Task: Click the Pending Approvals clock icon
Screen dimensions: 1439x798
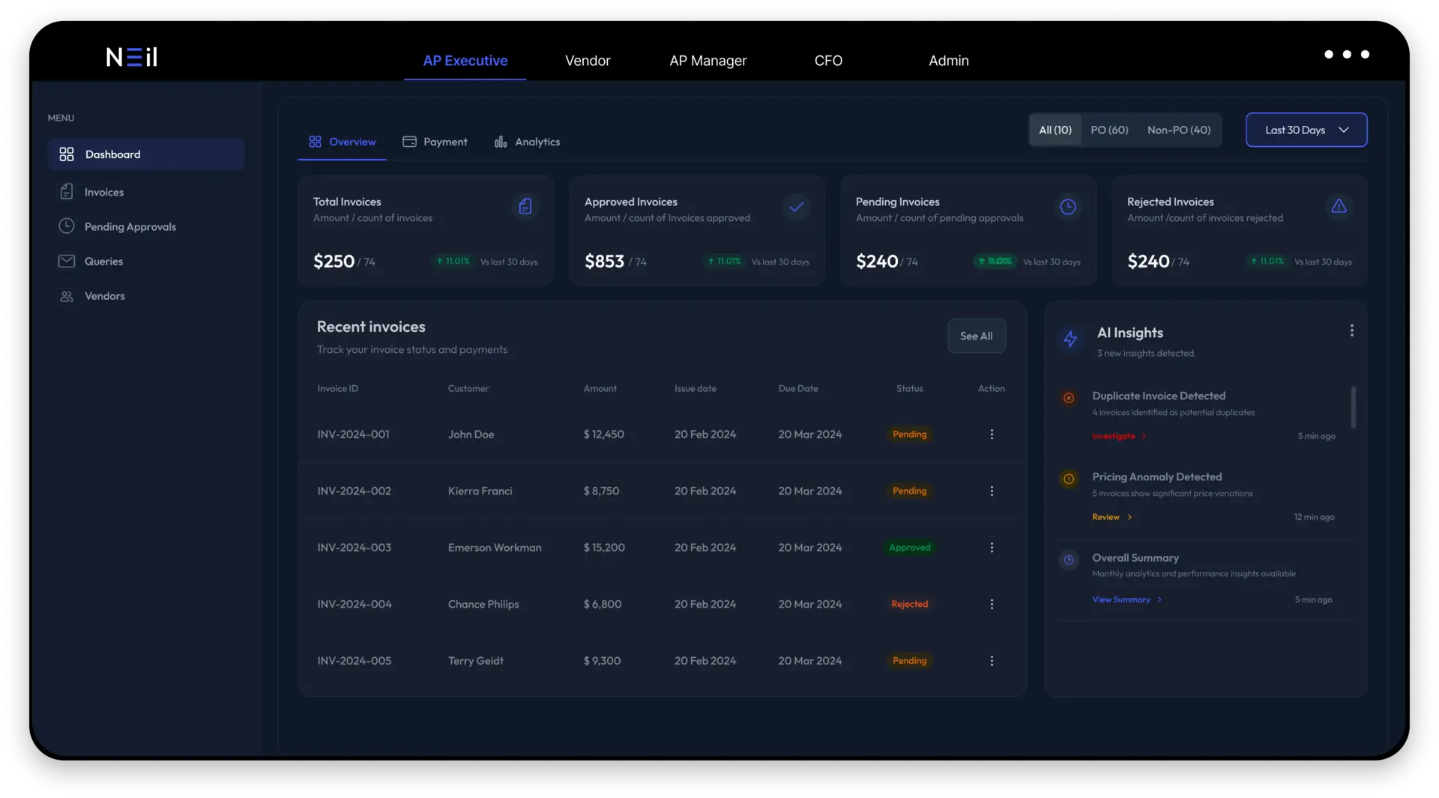Action: click(x=67, y=226)
